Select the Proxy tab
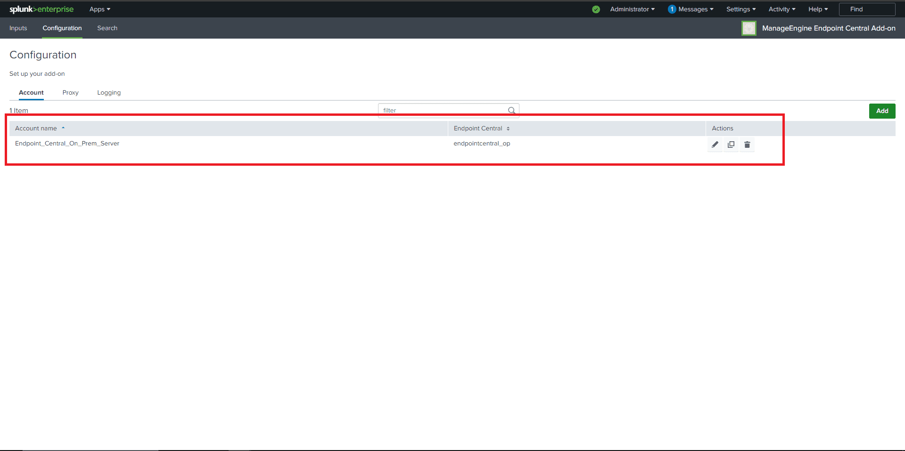 click(x=70, y=92)
